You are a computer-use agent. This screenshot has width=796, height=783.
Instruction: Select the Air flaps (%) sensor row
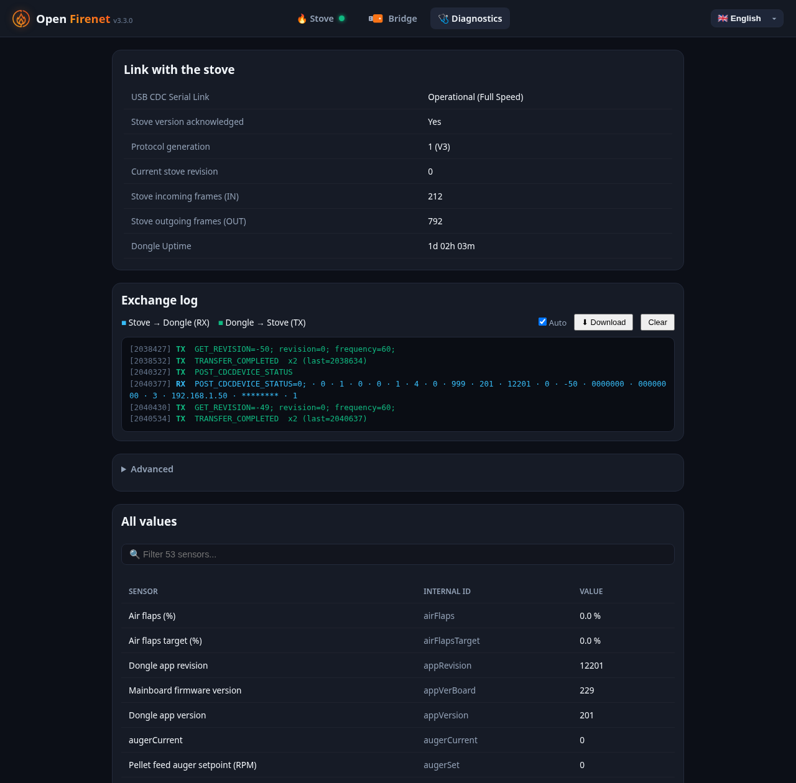tap(398, 616)
